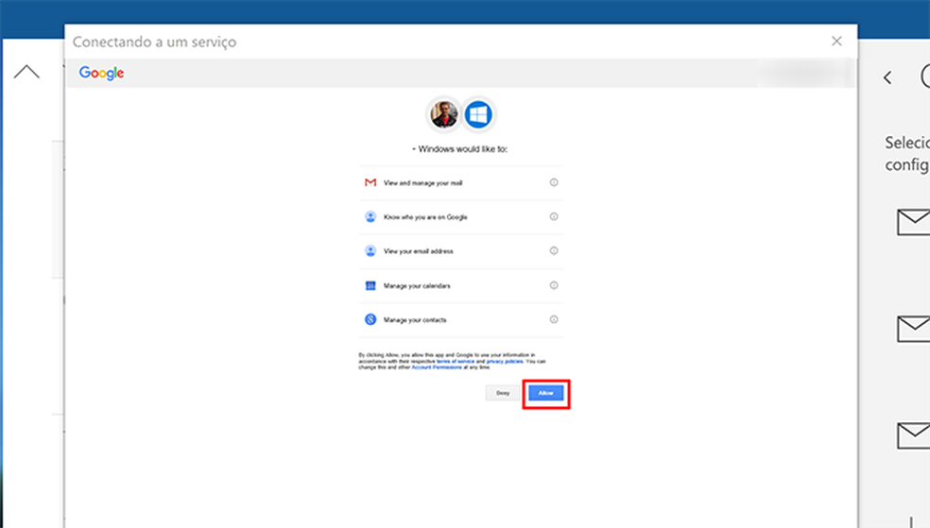The height and width of the screenshot is (528, 930).
Task: Click the user profile photo
Action: point(443,114)
